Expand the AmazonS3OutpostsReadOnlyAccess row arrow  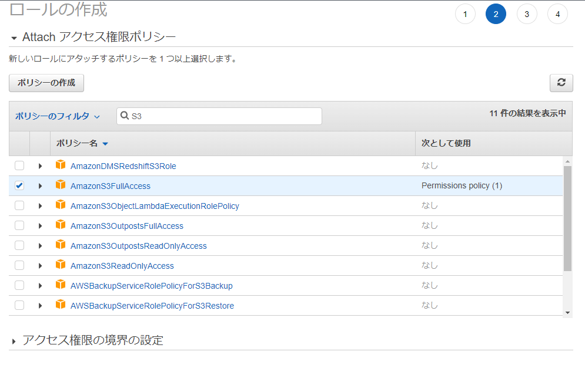(x=40, y=246)
